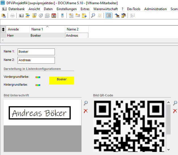The width and height of the screenshot is (178, 155).
Task: Click the greyed search-document icon
Action: (100, 15)
